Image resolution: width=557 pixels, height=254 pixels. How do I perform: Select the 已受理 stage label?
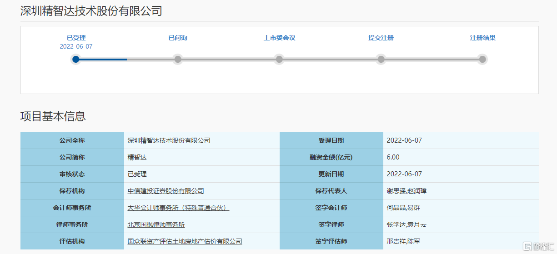coord(76,38)
